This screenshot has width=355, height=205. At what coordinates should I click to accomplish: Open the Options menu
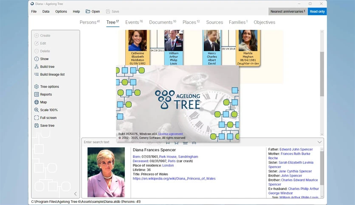(61, 11)
